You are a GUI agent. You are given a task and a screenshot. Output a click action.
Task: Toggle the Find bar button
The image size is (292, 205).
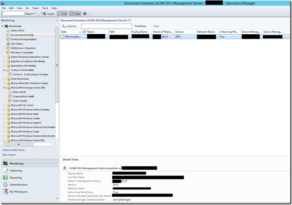pos(62,14)
